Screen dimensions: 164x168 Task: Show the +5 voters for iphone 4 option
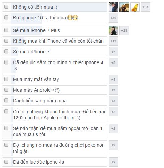(x=113, y=62)
